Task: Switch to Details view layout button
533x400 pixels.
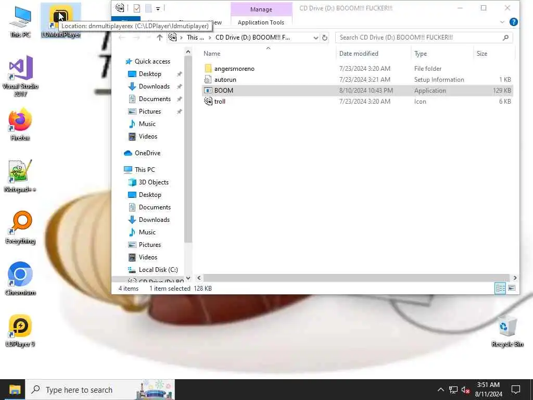Action: pyautogui.click(x=500, y=289)
